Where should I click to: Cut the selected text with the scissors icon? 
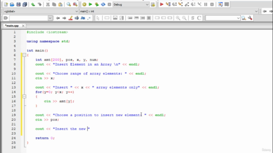pyautogui.click(x=48, y=4)
